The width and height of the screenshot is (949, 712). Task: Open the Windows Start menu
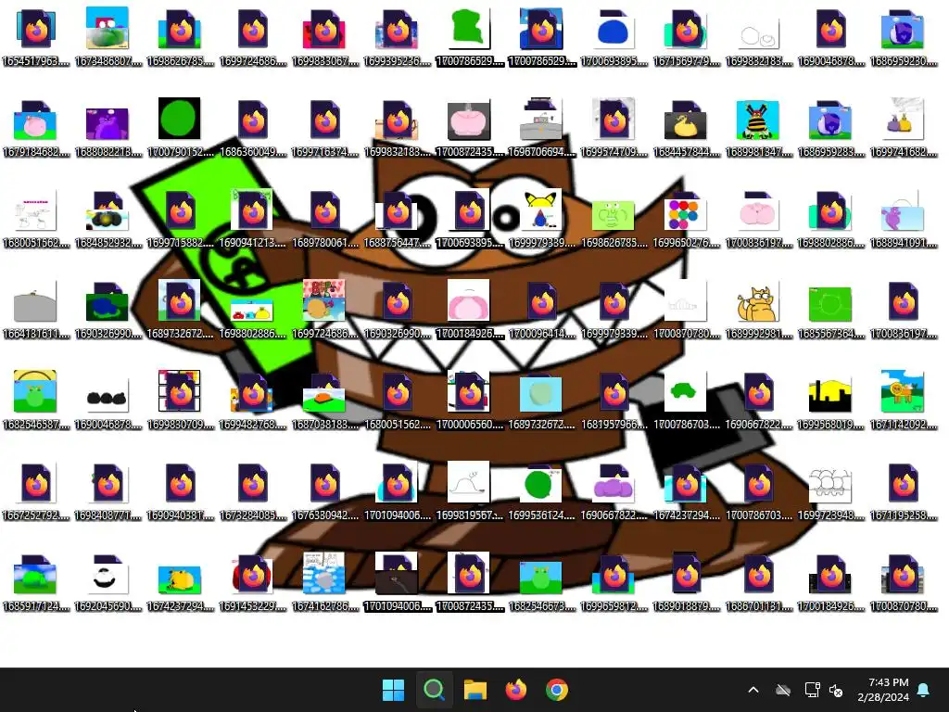tap(393, 690)
